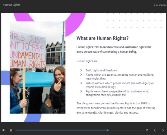Click the chevron beside Basic rights and freedoms
167x135 pixels.
pos(81,70)
